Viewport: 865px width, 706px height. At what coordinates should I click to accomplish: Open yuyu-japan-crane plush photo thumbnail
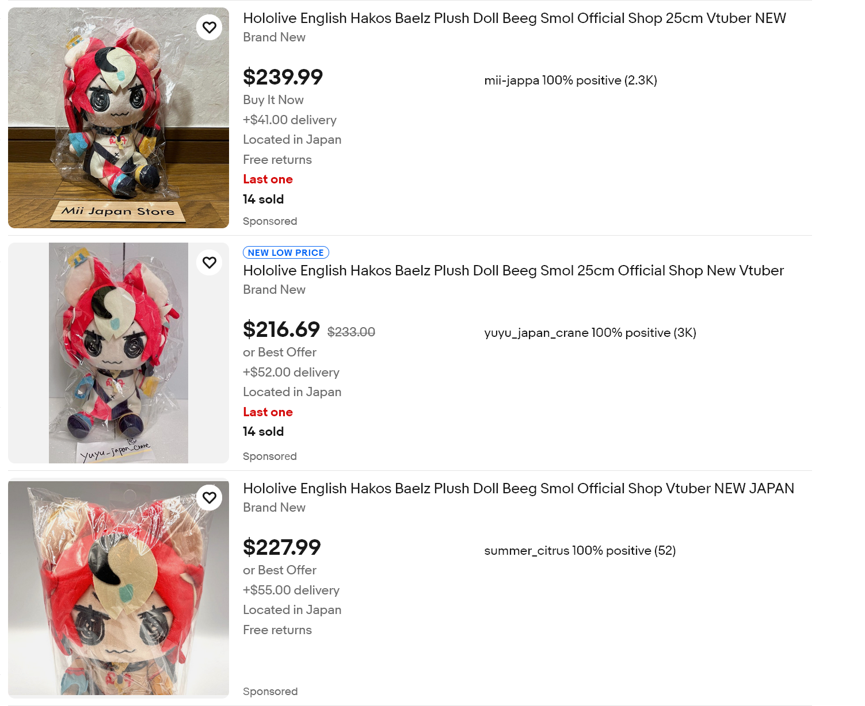point(119,353)
